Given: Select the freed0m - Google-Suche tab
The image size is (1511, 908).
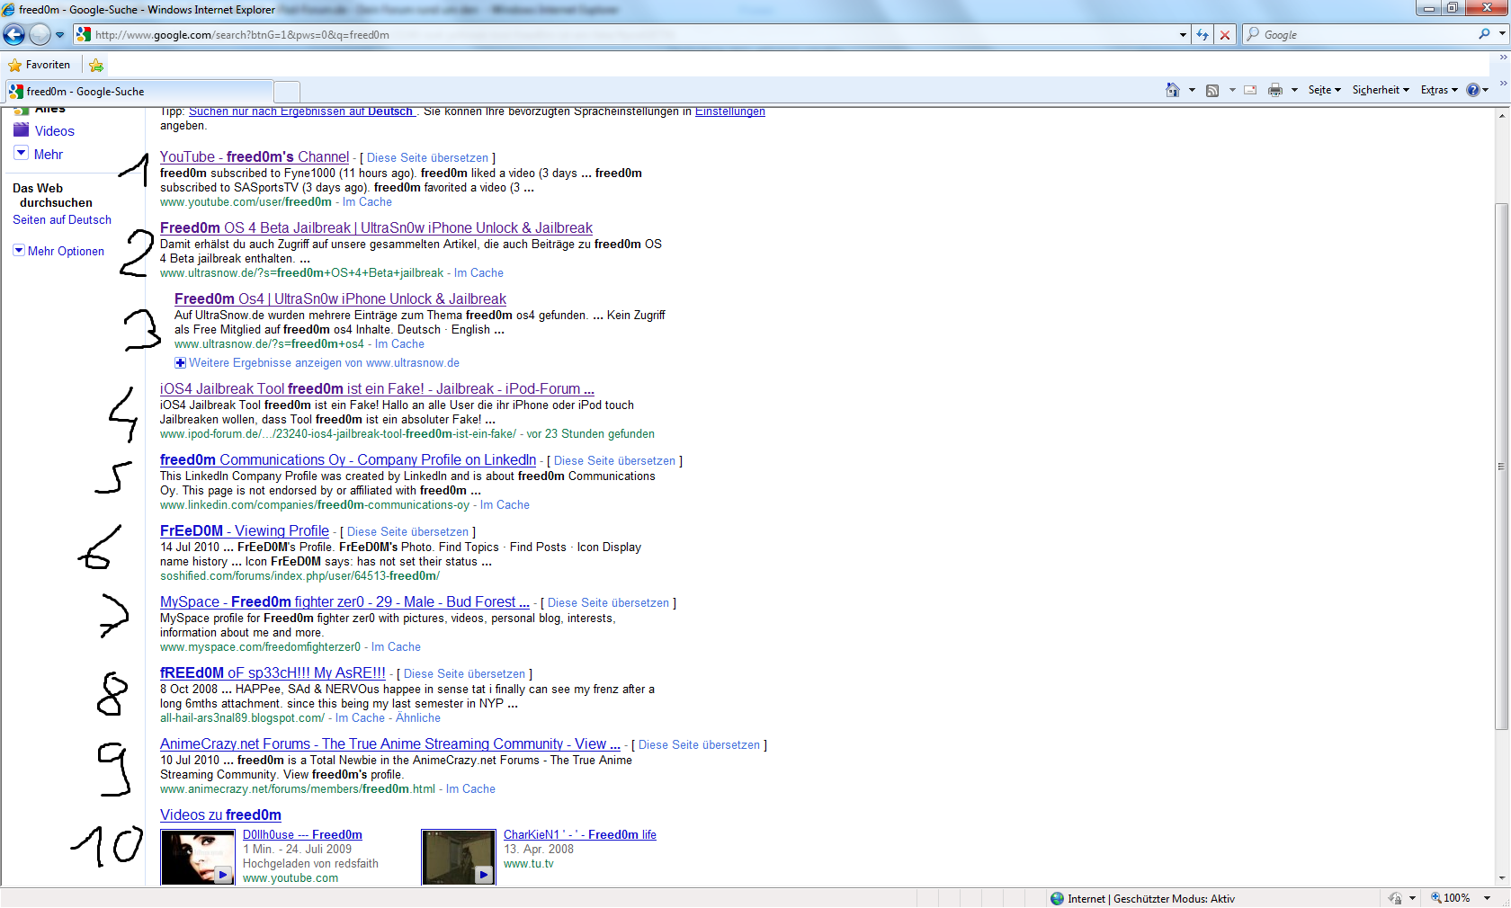Looking at the screenshot, I should [x=139, y=92].
